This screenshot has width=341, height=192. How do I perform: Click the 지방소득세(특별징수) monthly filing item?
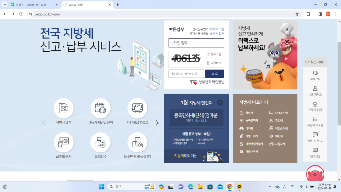pos(183,140)
